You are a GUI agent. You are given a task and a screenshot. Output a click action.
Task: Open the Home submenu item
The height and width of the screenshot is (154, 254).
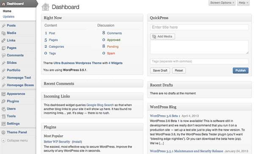[x=7, y=11]
